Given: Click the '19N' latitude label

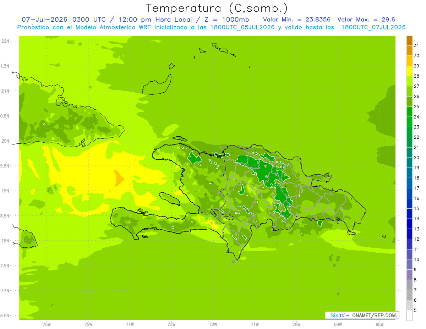Looking at the screenshot, I should point(6,191).
